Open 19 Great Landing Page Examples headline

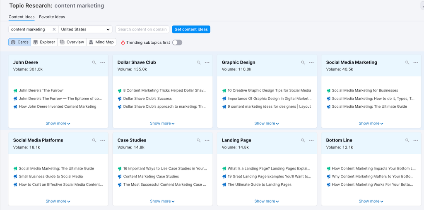[x=269, y=177]
